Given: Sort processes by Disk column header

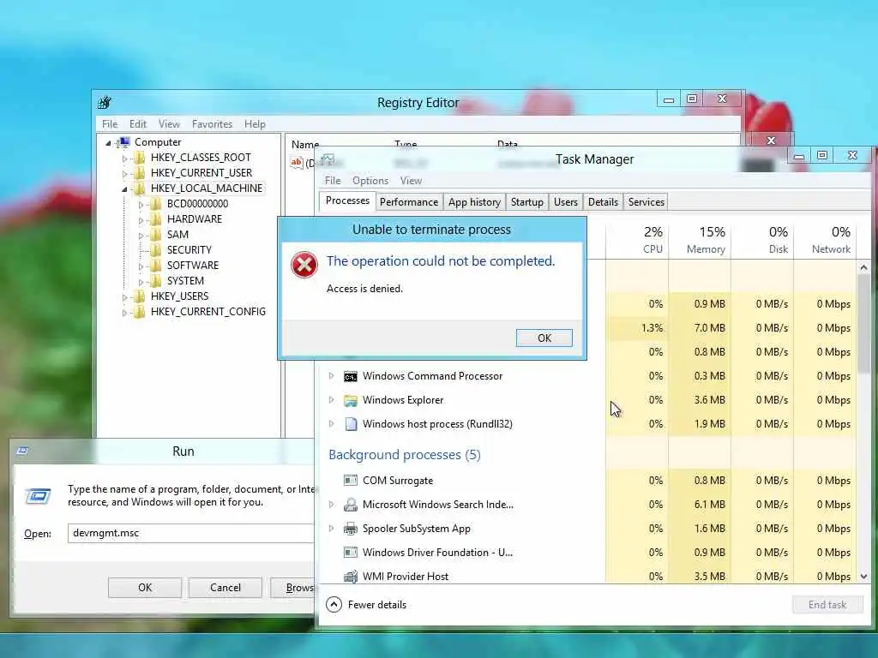Looking at the screenshot, I should tap(762, 240).
